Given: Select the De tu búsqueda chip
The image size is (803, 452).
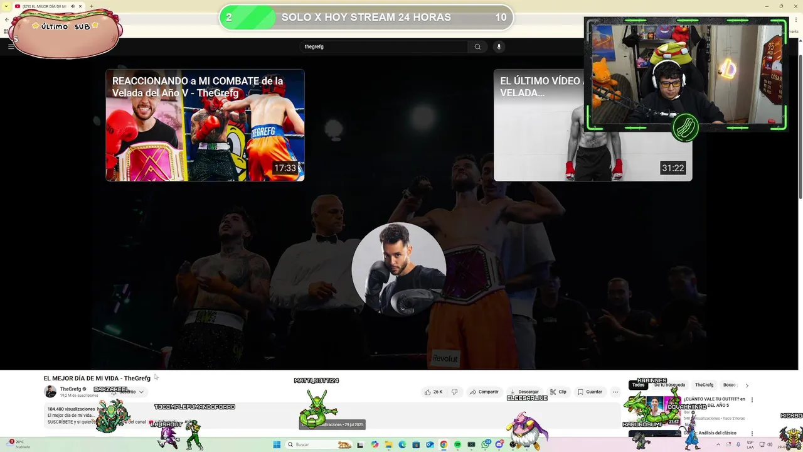Looking at the screenshot, I should coord(669,385).
